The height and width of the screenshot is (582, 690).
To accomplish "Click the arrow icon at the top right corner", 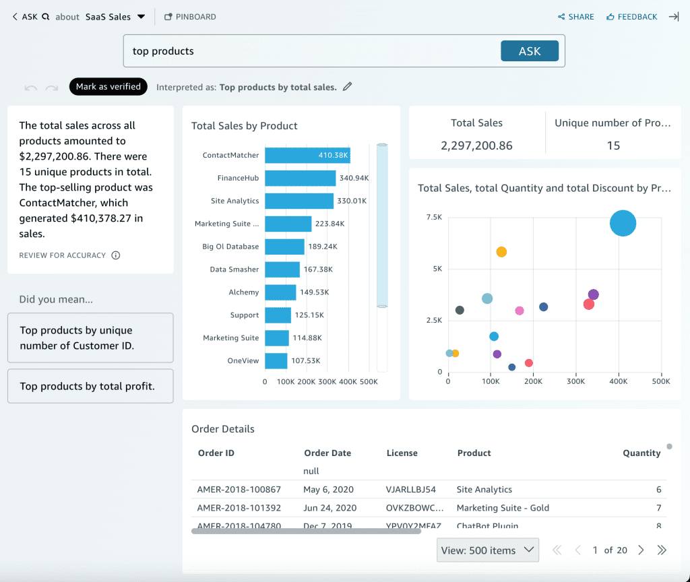I will click(x=674, y=16).
